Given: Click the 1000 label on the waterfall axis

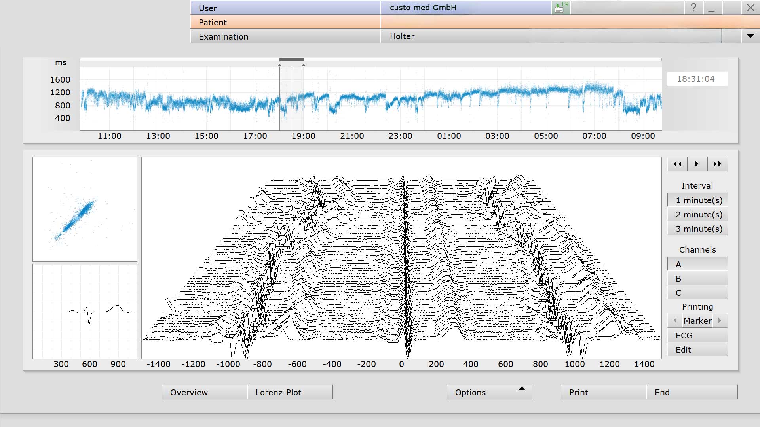Looking at the screenshot, I should [575, 364].
